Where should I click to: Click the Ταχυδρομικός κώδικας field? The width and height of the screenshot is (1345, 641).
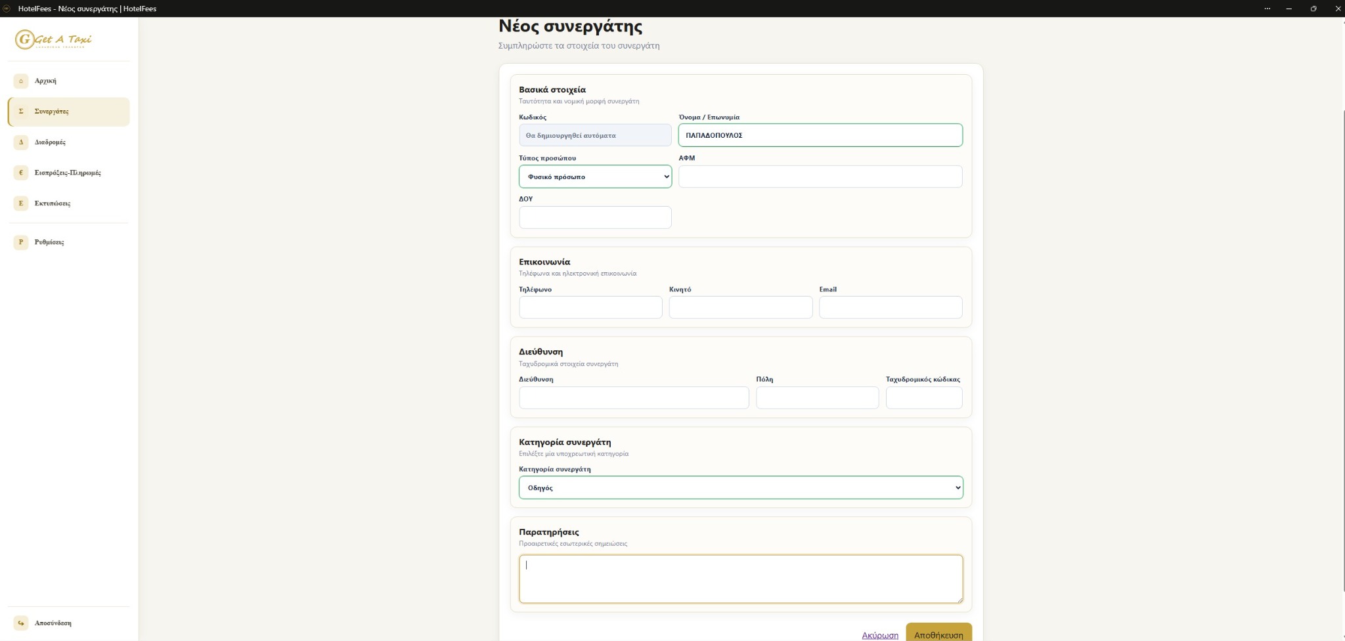coord(924,398)
